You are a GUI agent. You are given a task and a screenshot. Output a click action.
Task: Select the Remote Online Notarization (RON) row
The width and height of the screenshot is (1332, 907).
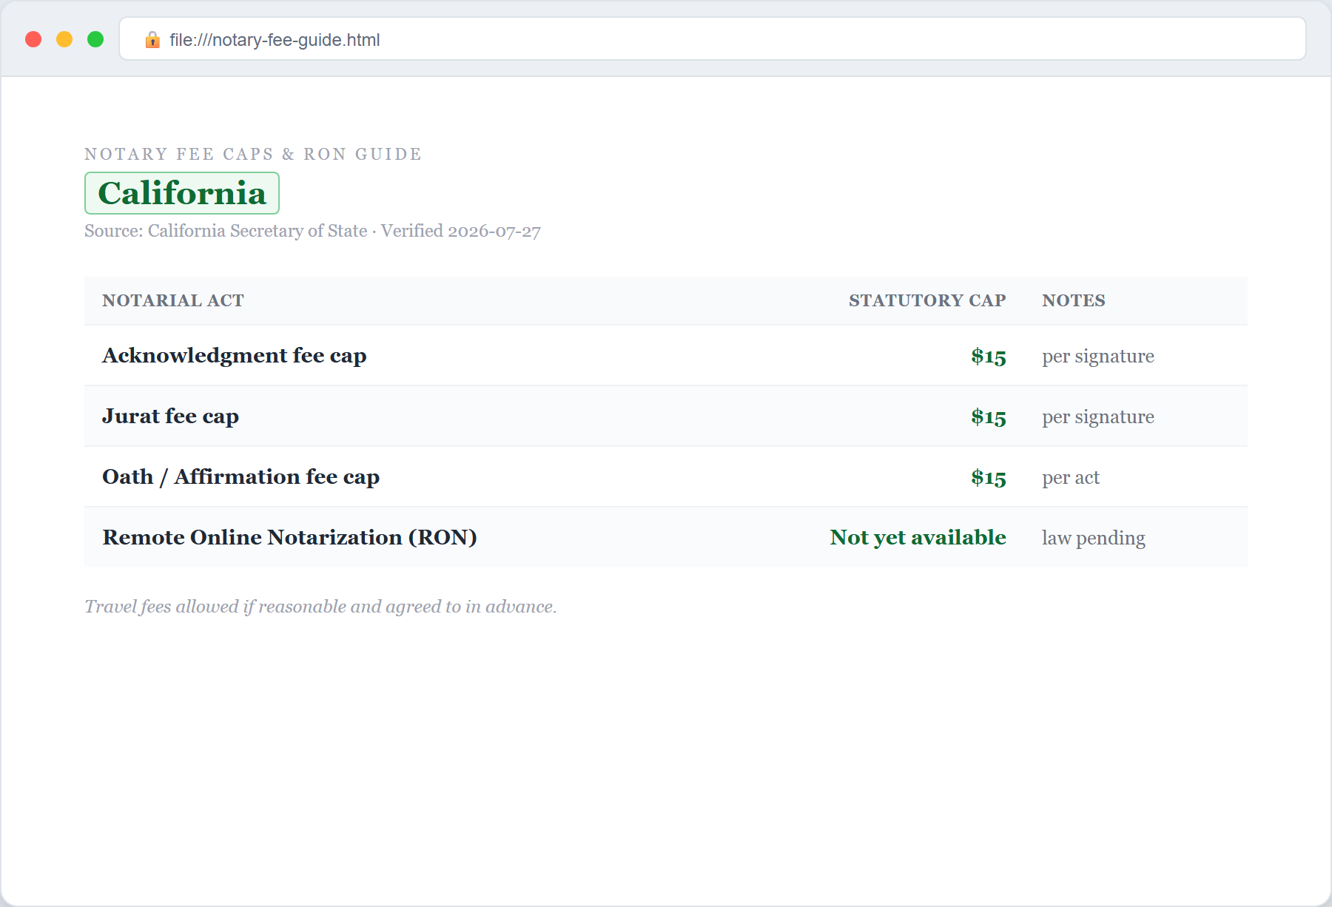(x=666, y=538)
